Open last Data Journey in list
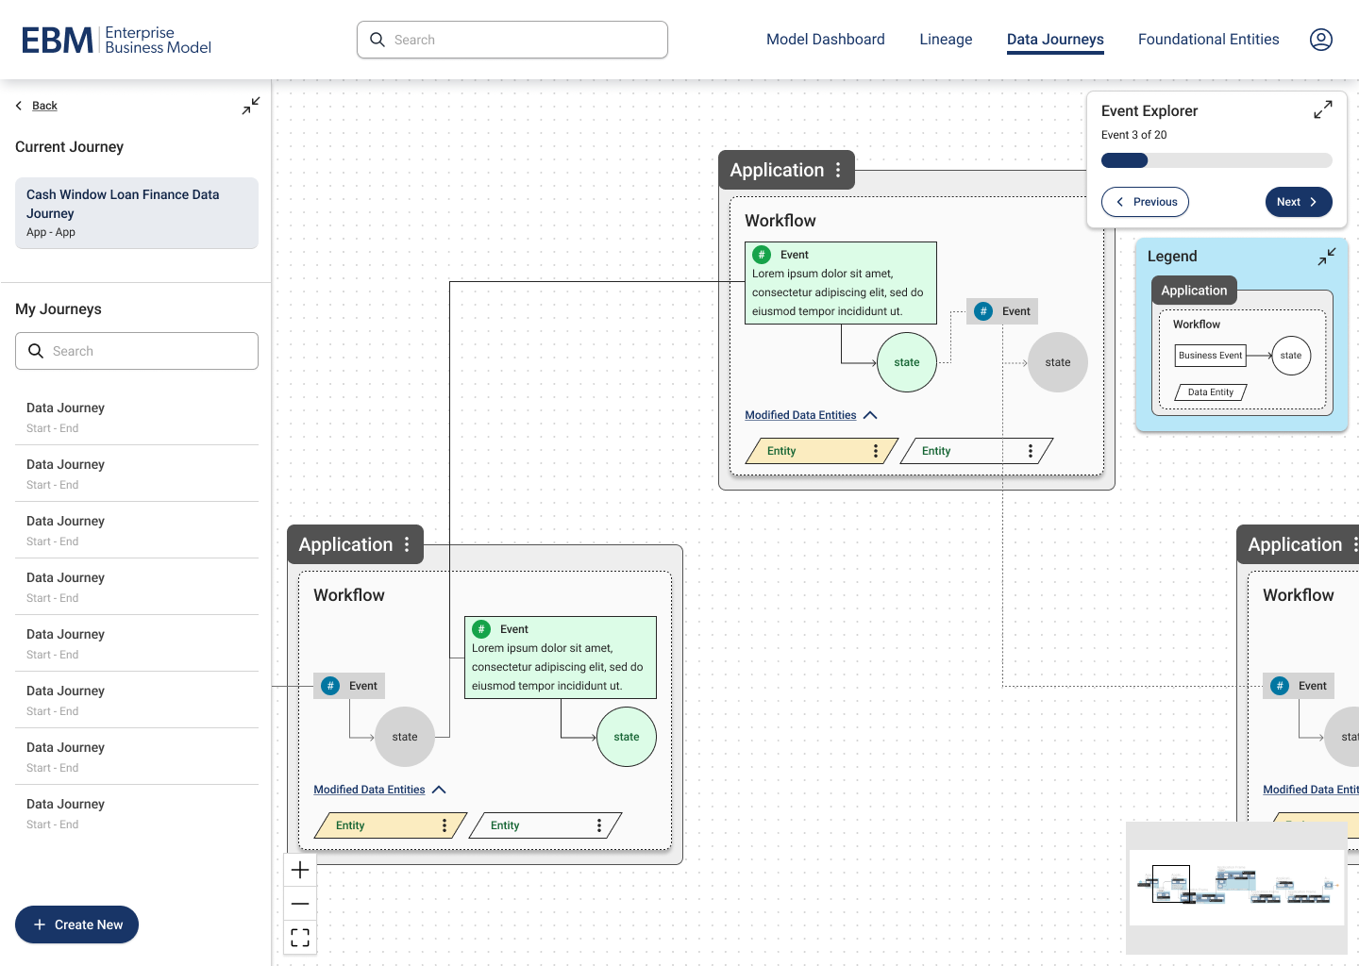Viewport: 1359px width, 966px height. tap(137, 813)
